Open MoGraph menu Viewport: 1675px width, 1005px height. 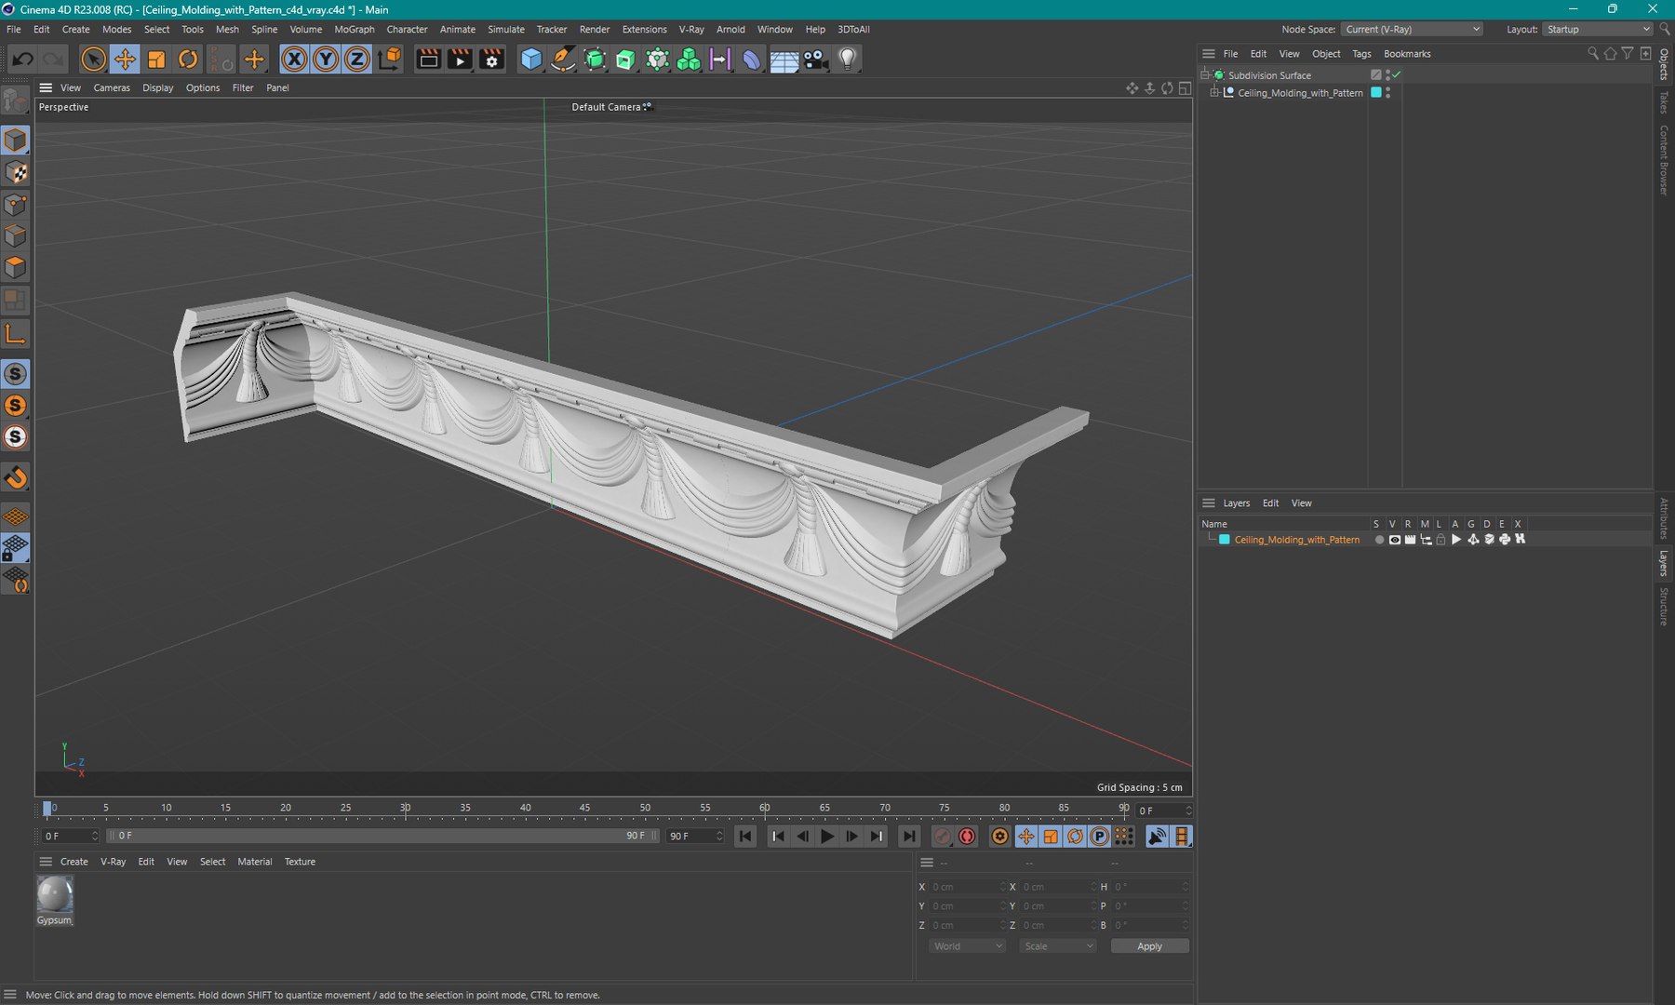point(354,29)
